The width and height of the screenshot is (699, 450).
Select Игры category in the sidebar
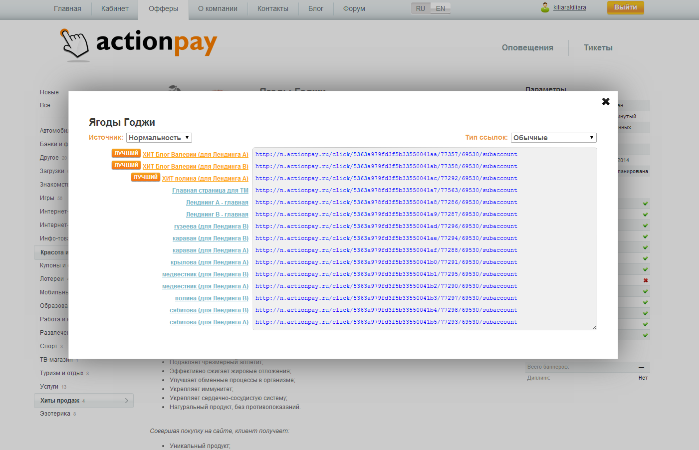(47, 198)
